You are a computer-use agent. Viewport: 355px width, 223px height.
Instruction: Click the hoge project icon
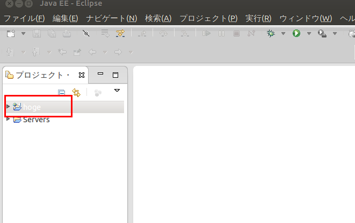tap(17, 107)
